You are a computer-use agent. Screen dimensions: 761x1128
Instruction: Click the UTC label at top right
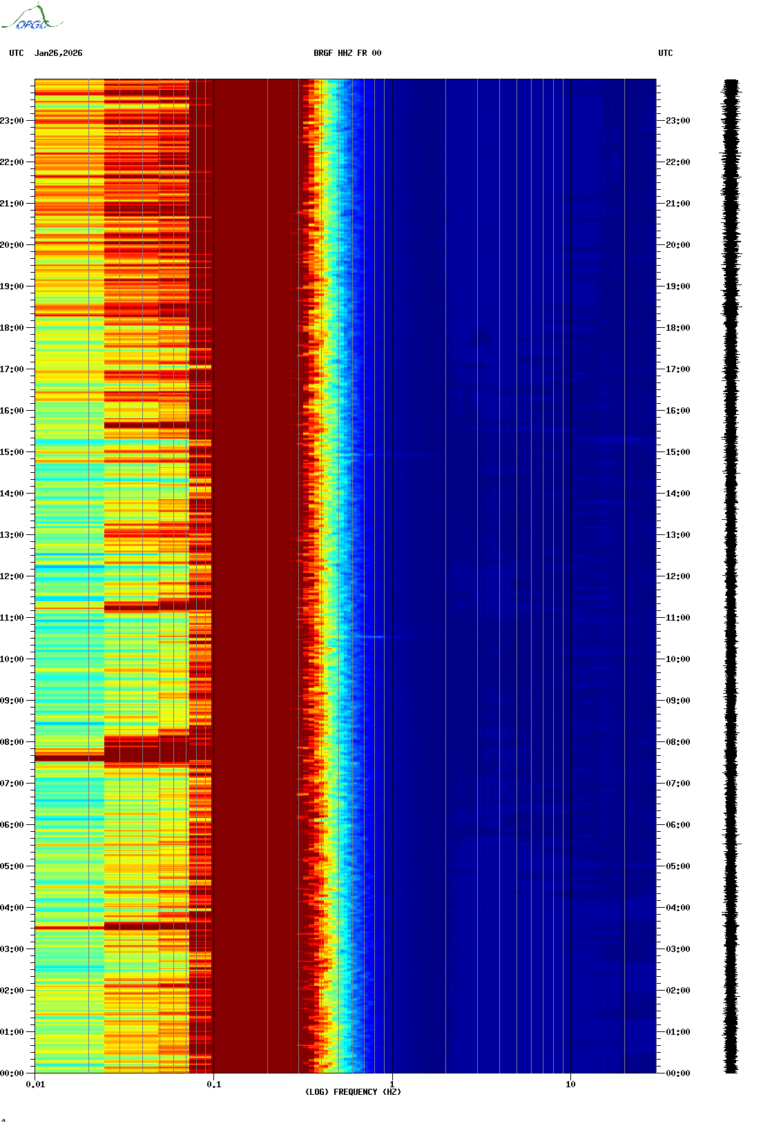click(x=665, y=53)
